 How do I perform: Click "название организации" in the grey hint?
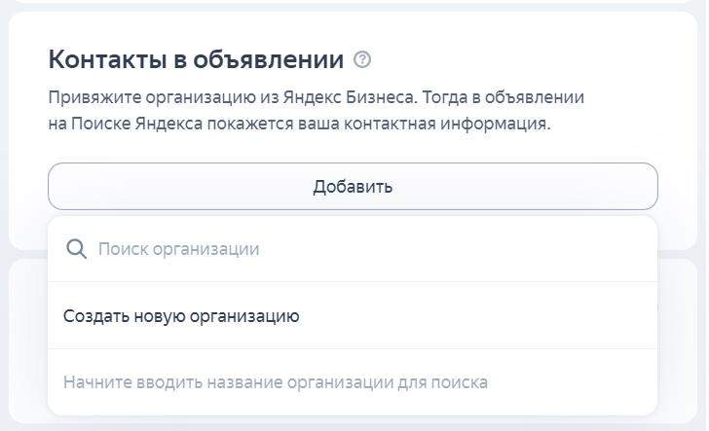click(x=296, y=382)
